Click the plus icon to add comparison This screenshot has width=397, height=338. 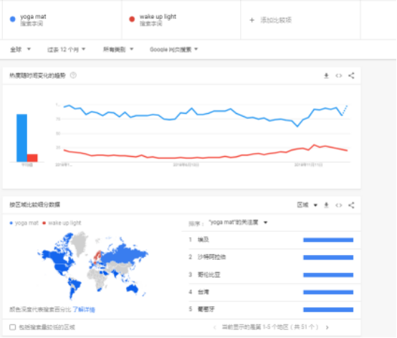252,20
